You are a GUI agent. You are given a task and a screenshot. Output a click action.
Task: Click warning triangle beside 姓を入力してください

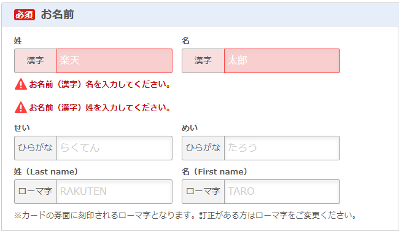point(21,108)
